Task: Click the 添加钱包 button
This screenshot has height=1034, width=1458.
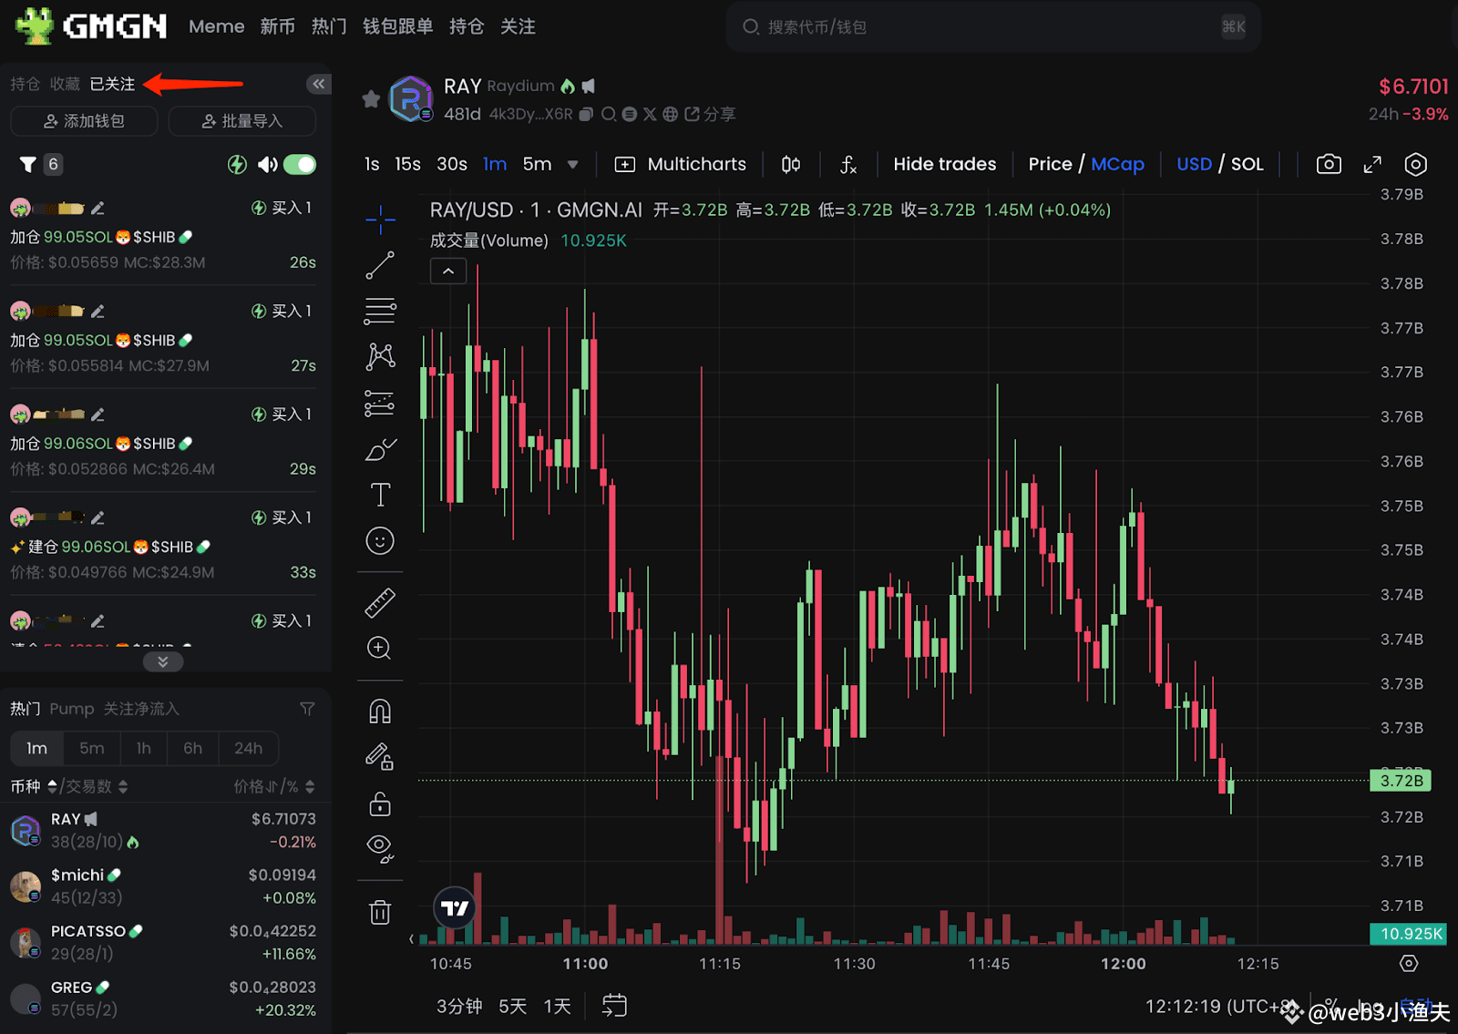Action: tap(84, 120)
